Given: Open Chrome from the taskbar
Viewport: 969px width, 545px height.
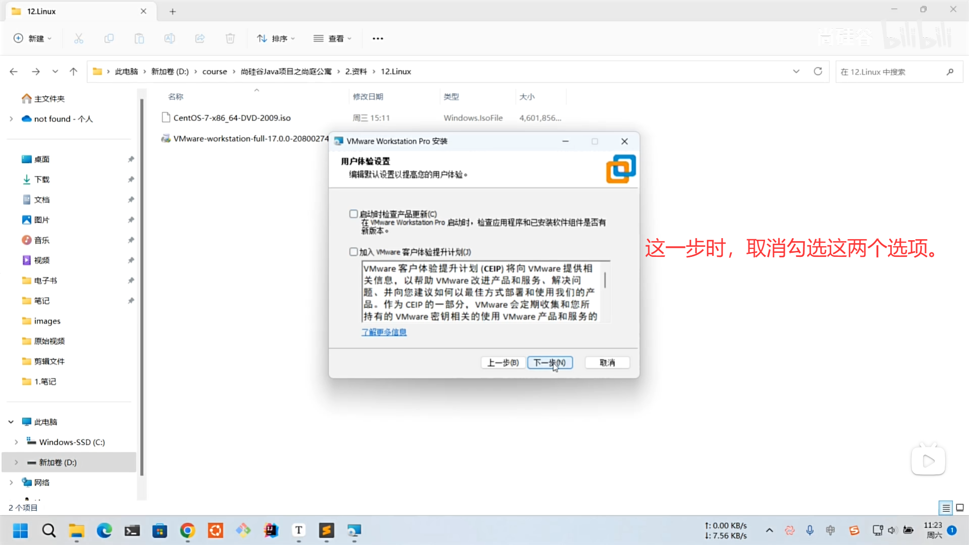Looking at the screenshot, I should click(188, 530).
